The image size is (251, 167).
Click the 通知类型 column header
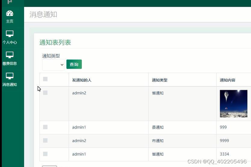coord(160,80)
